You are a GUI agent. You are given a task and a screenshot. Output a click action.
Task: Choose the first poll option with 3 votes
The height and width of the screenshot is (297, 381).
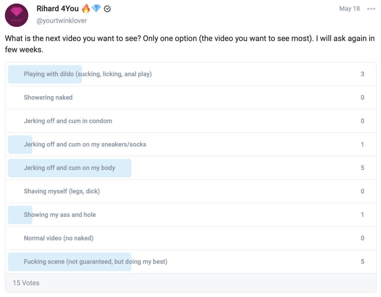pyautogui.click(x=191, y=74)
